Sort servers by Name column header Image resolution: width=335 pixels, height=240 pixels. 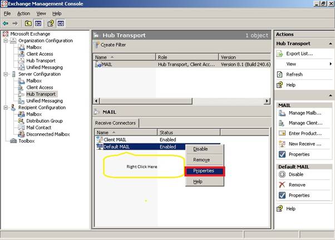coord(124,57)
